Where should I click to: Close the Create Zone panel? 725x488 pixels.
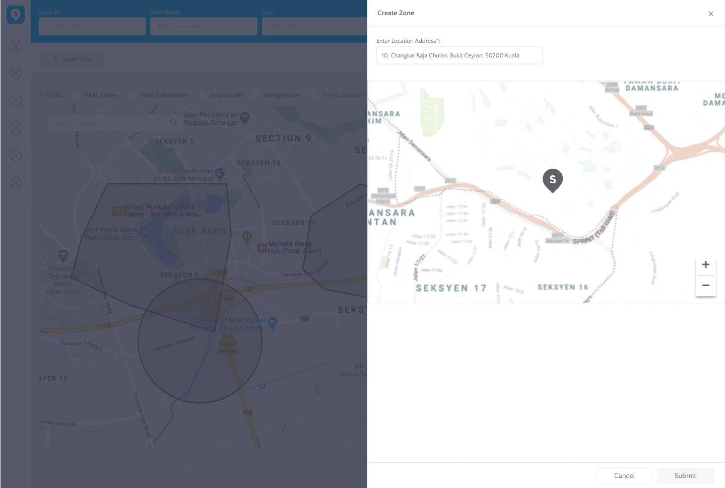pos(711,14)
